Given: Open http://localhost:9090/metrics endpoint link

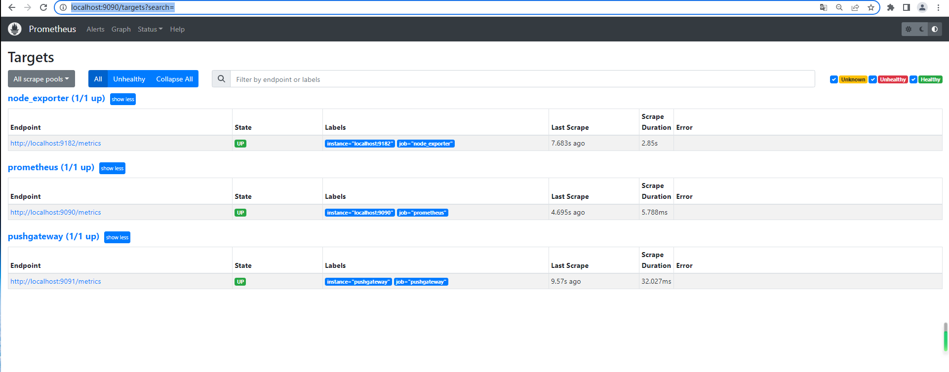Looking at the screenshot, I should [x=56, y=212].
